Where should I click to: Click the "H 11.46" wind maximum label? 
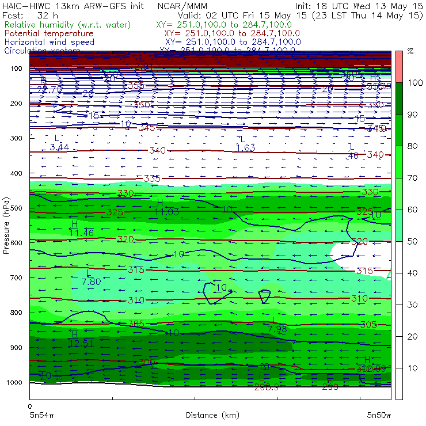pyautogui.click(x=81, y=229)
